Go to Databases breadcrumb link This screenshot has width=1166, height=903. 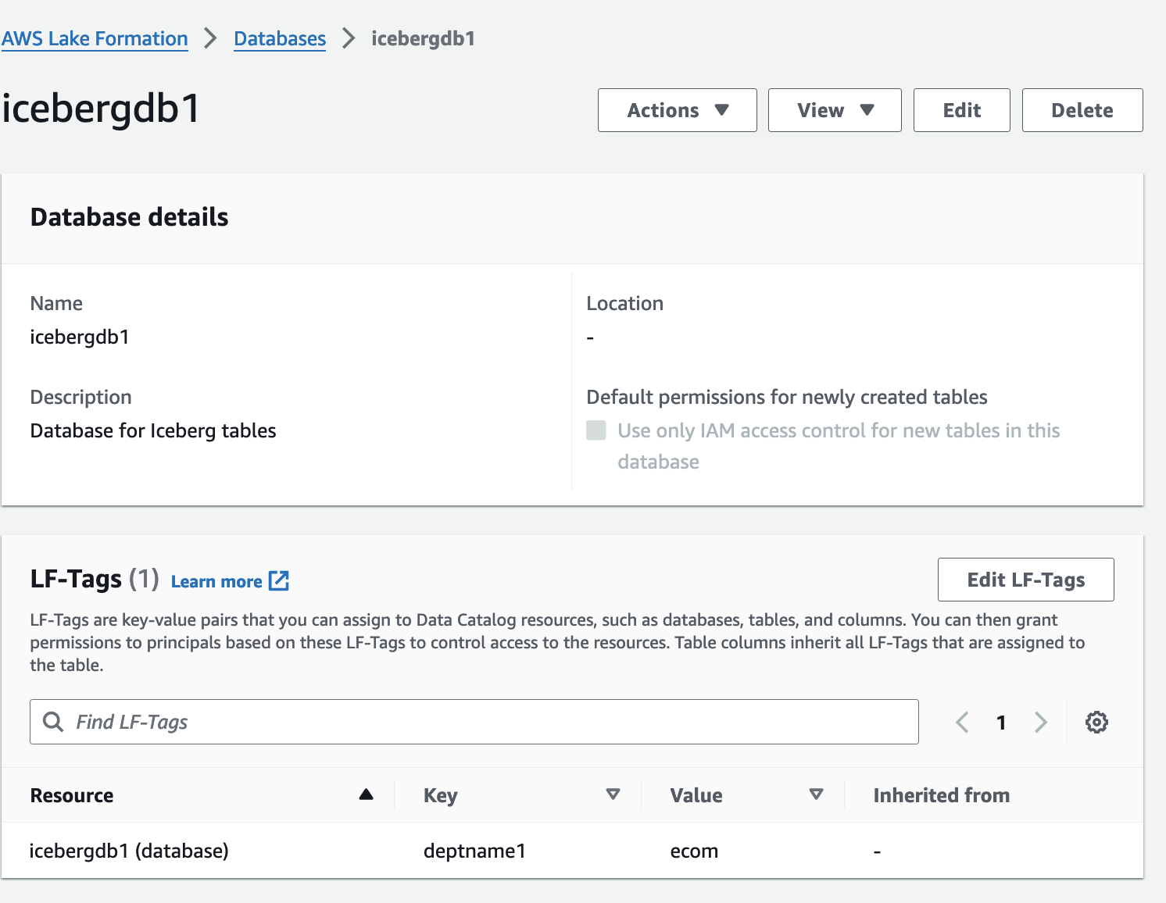point(280,38)
